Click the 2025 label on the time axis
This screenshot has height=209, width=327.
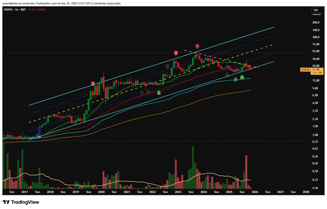tap(229, 192)
